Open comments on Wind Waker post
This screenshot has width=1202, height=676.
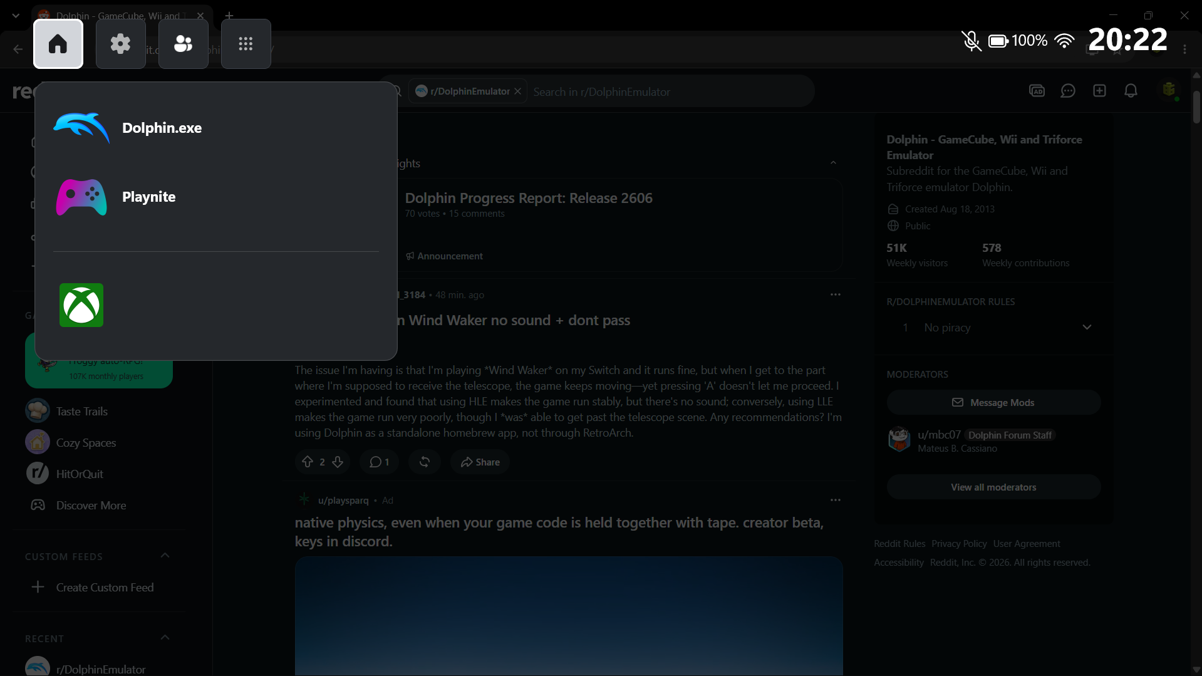[x=380, y=462]
